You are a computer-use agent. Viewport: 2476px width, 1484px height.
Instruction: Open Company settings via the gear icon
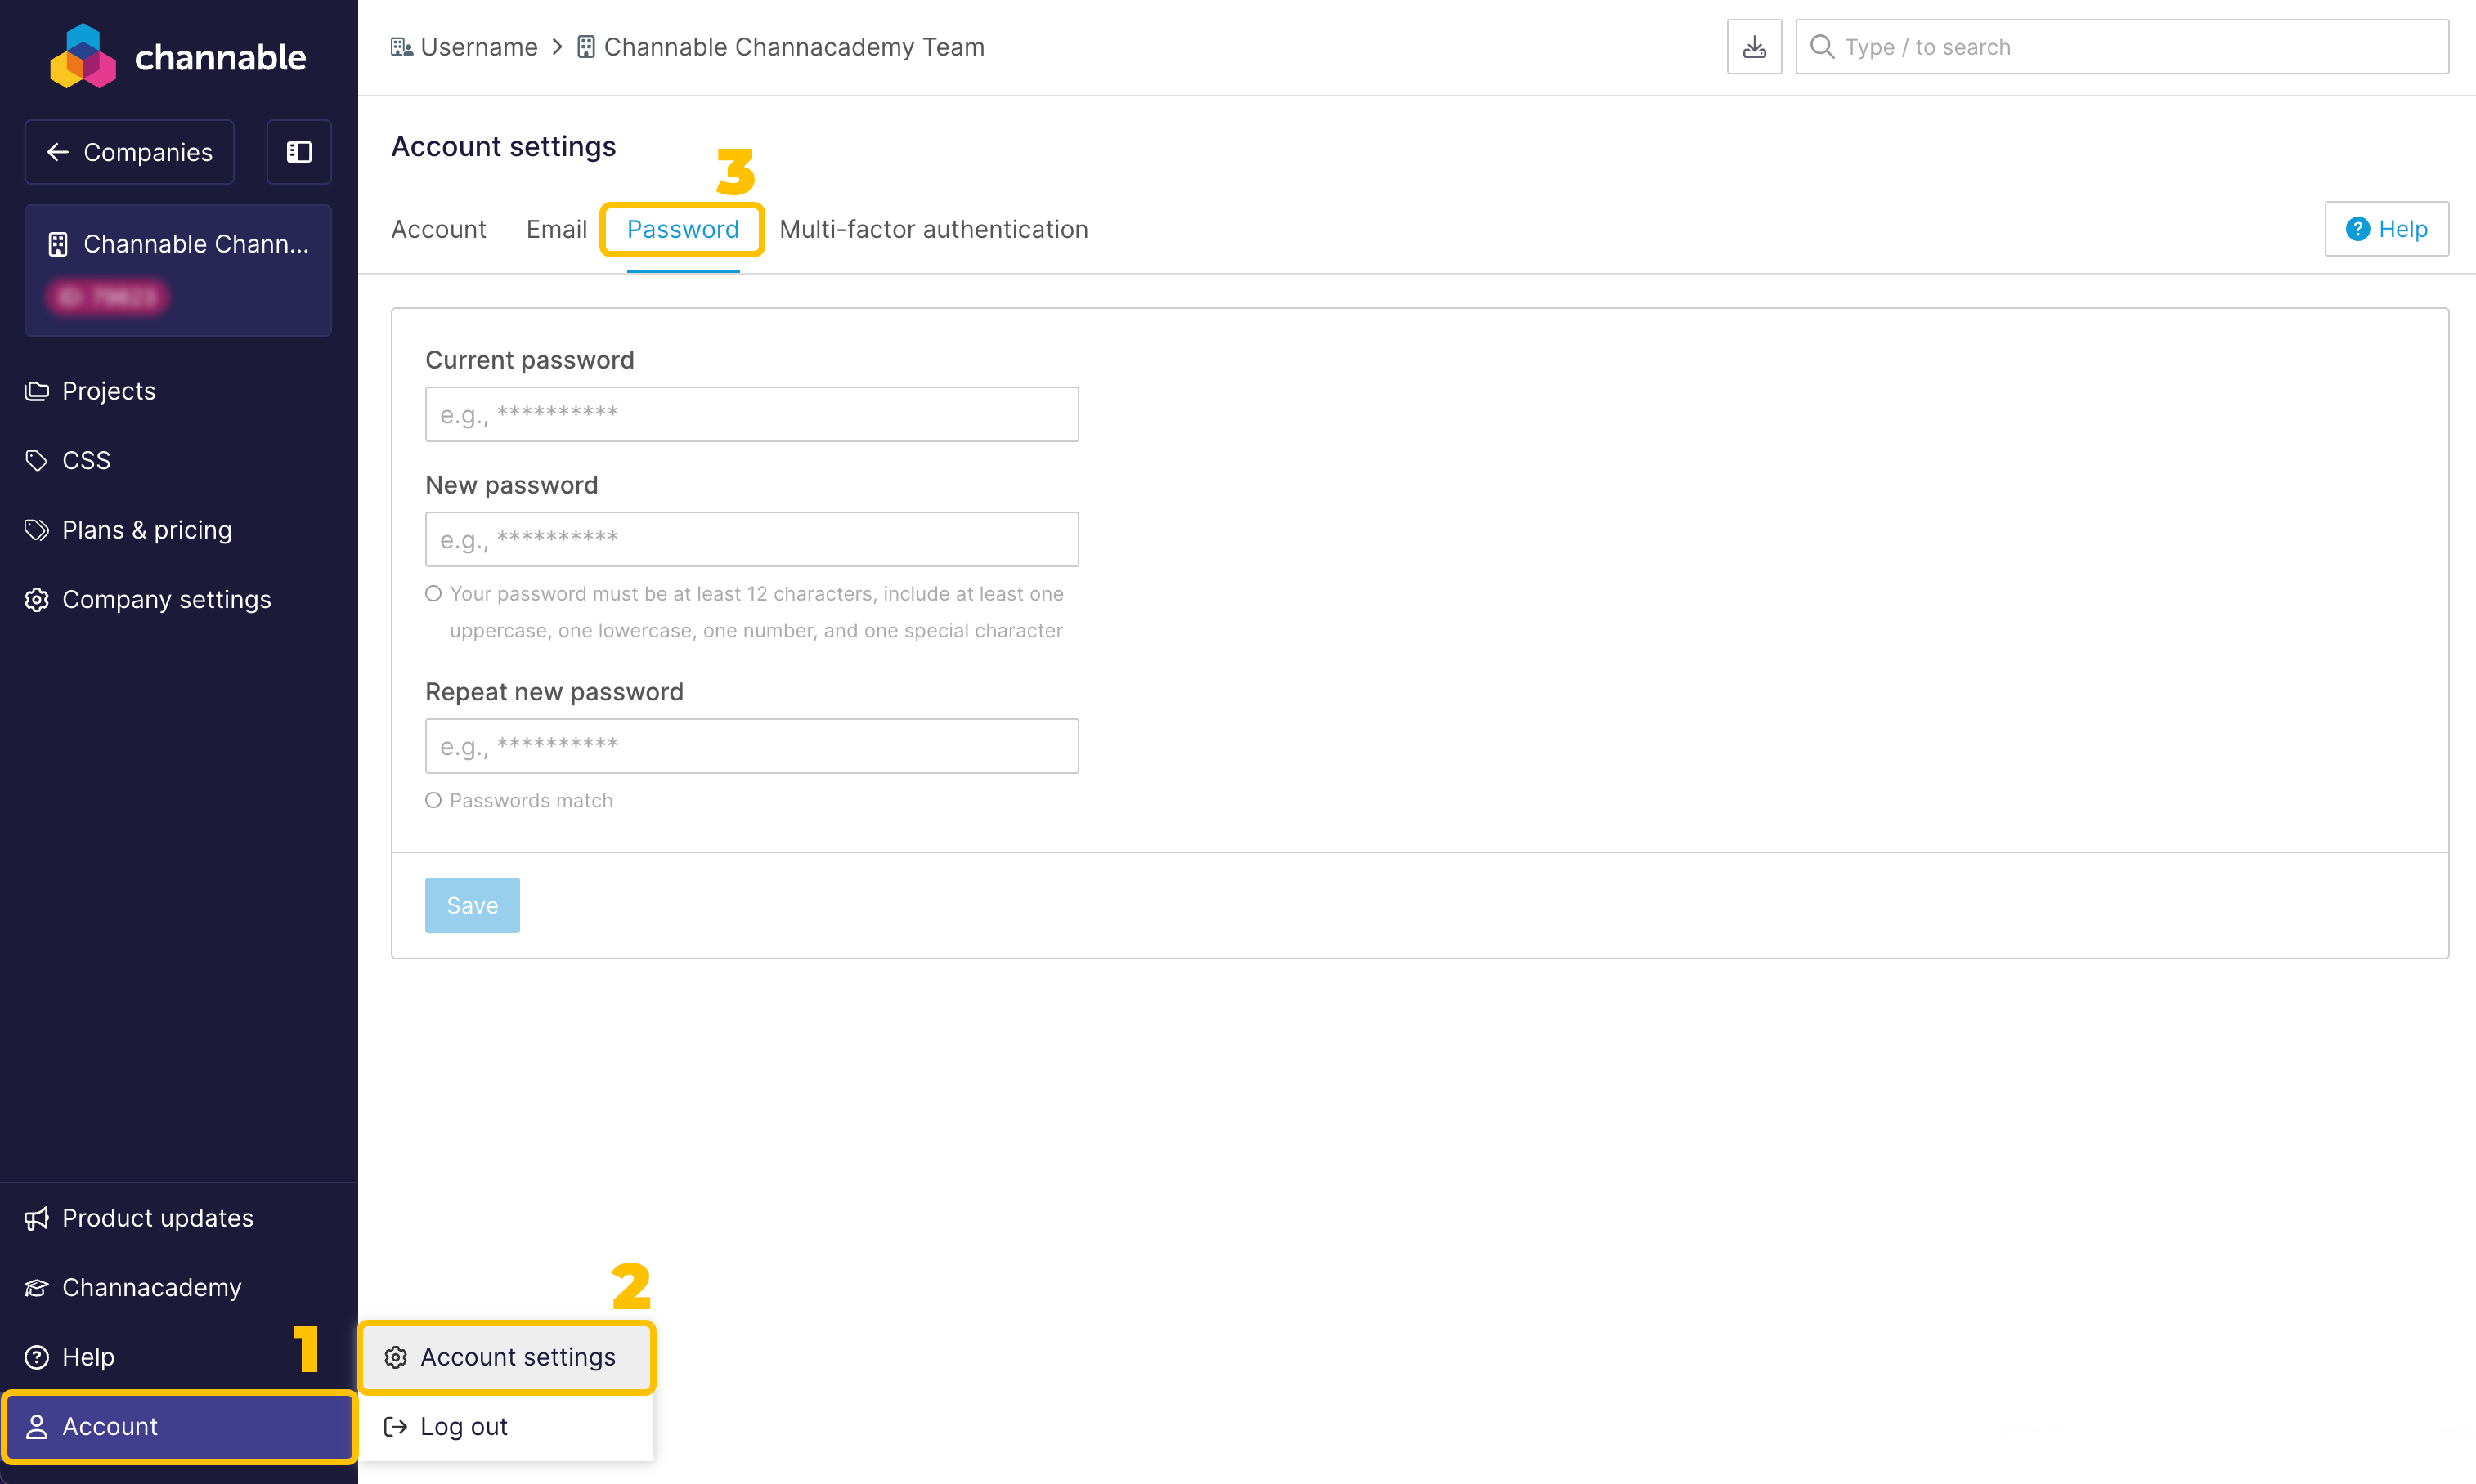tap(36, 599)
